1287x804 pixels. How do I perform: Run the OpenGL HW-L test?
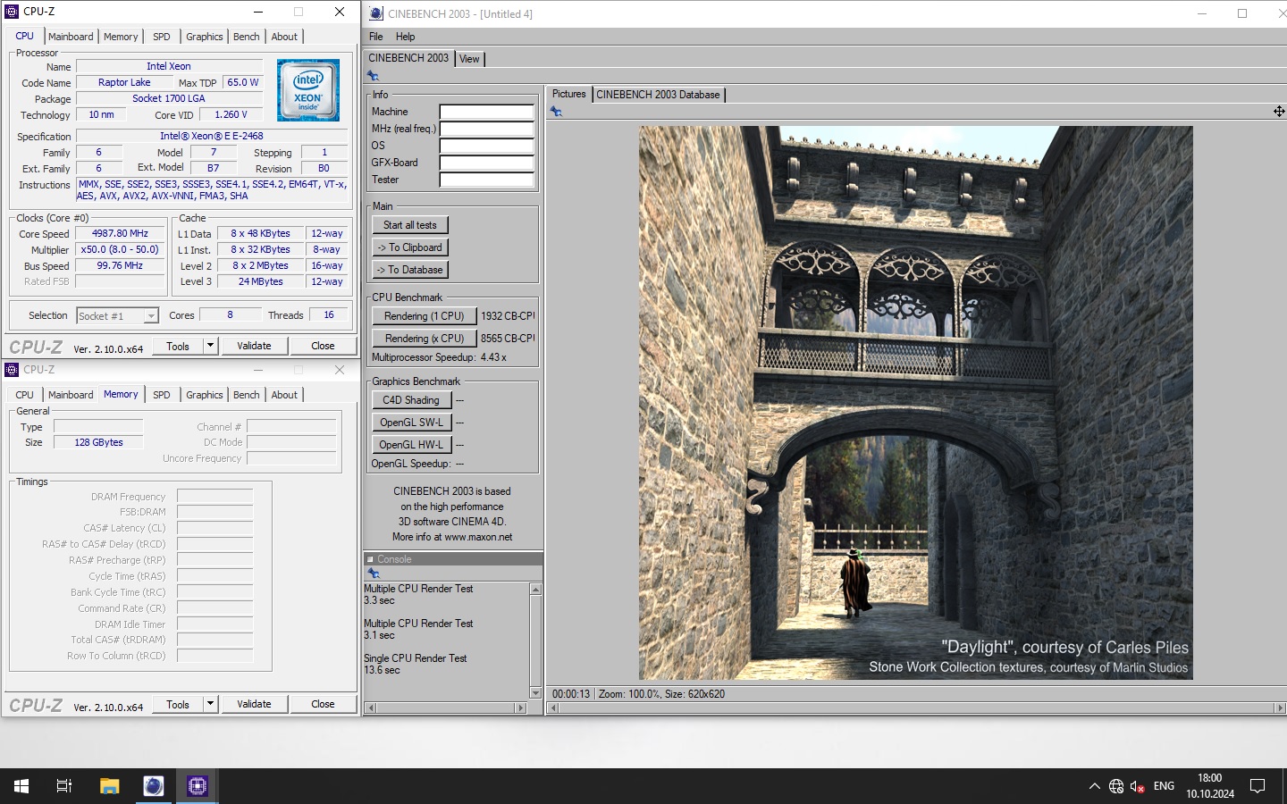[x=411, y=445]
